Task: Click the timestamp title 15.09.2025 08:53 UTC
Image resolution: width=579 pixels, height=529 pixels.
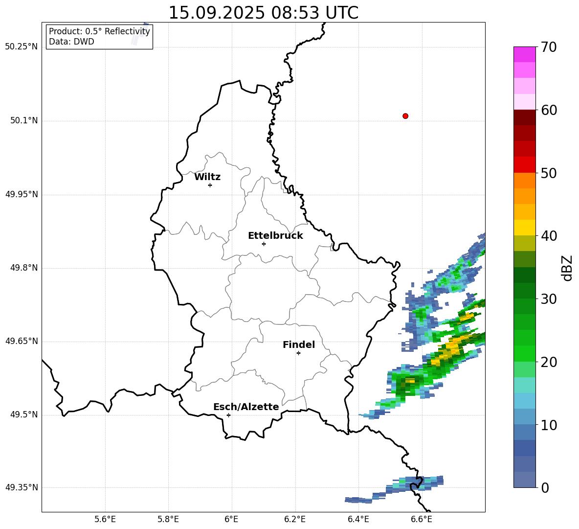Action: click(263, 13)
